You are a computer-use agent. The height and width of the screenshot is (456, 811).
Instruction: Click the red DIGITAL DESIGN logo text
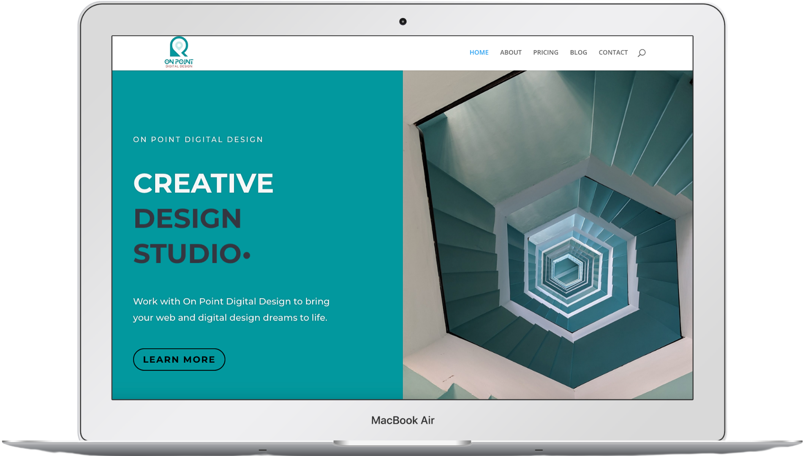point(179,66)
